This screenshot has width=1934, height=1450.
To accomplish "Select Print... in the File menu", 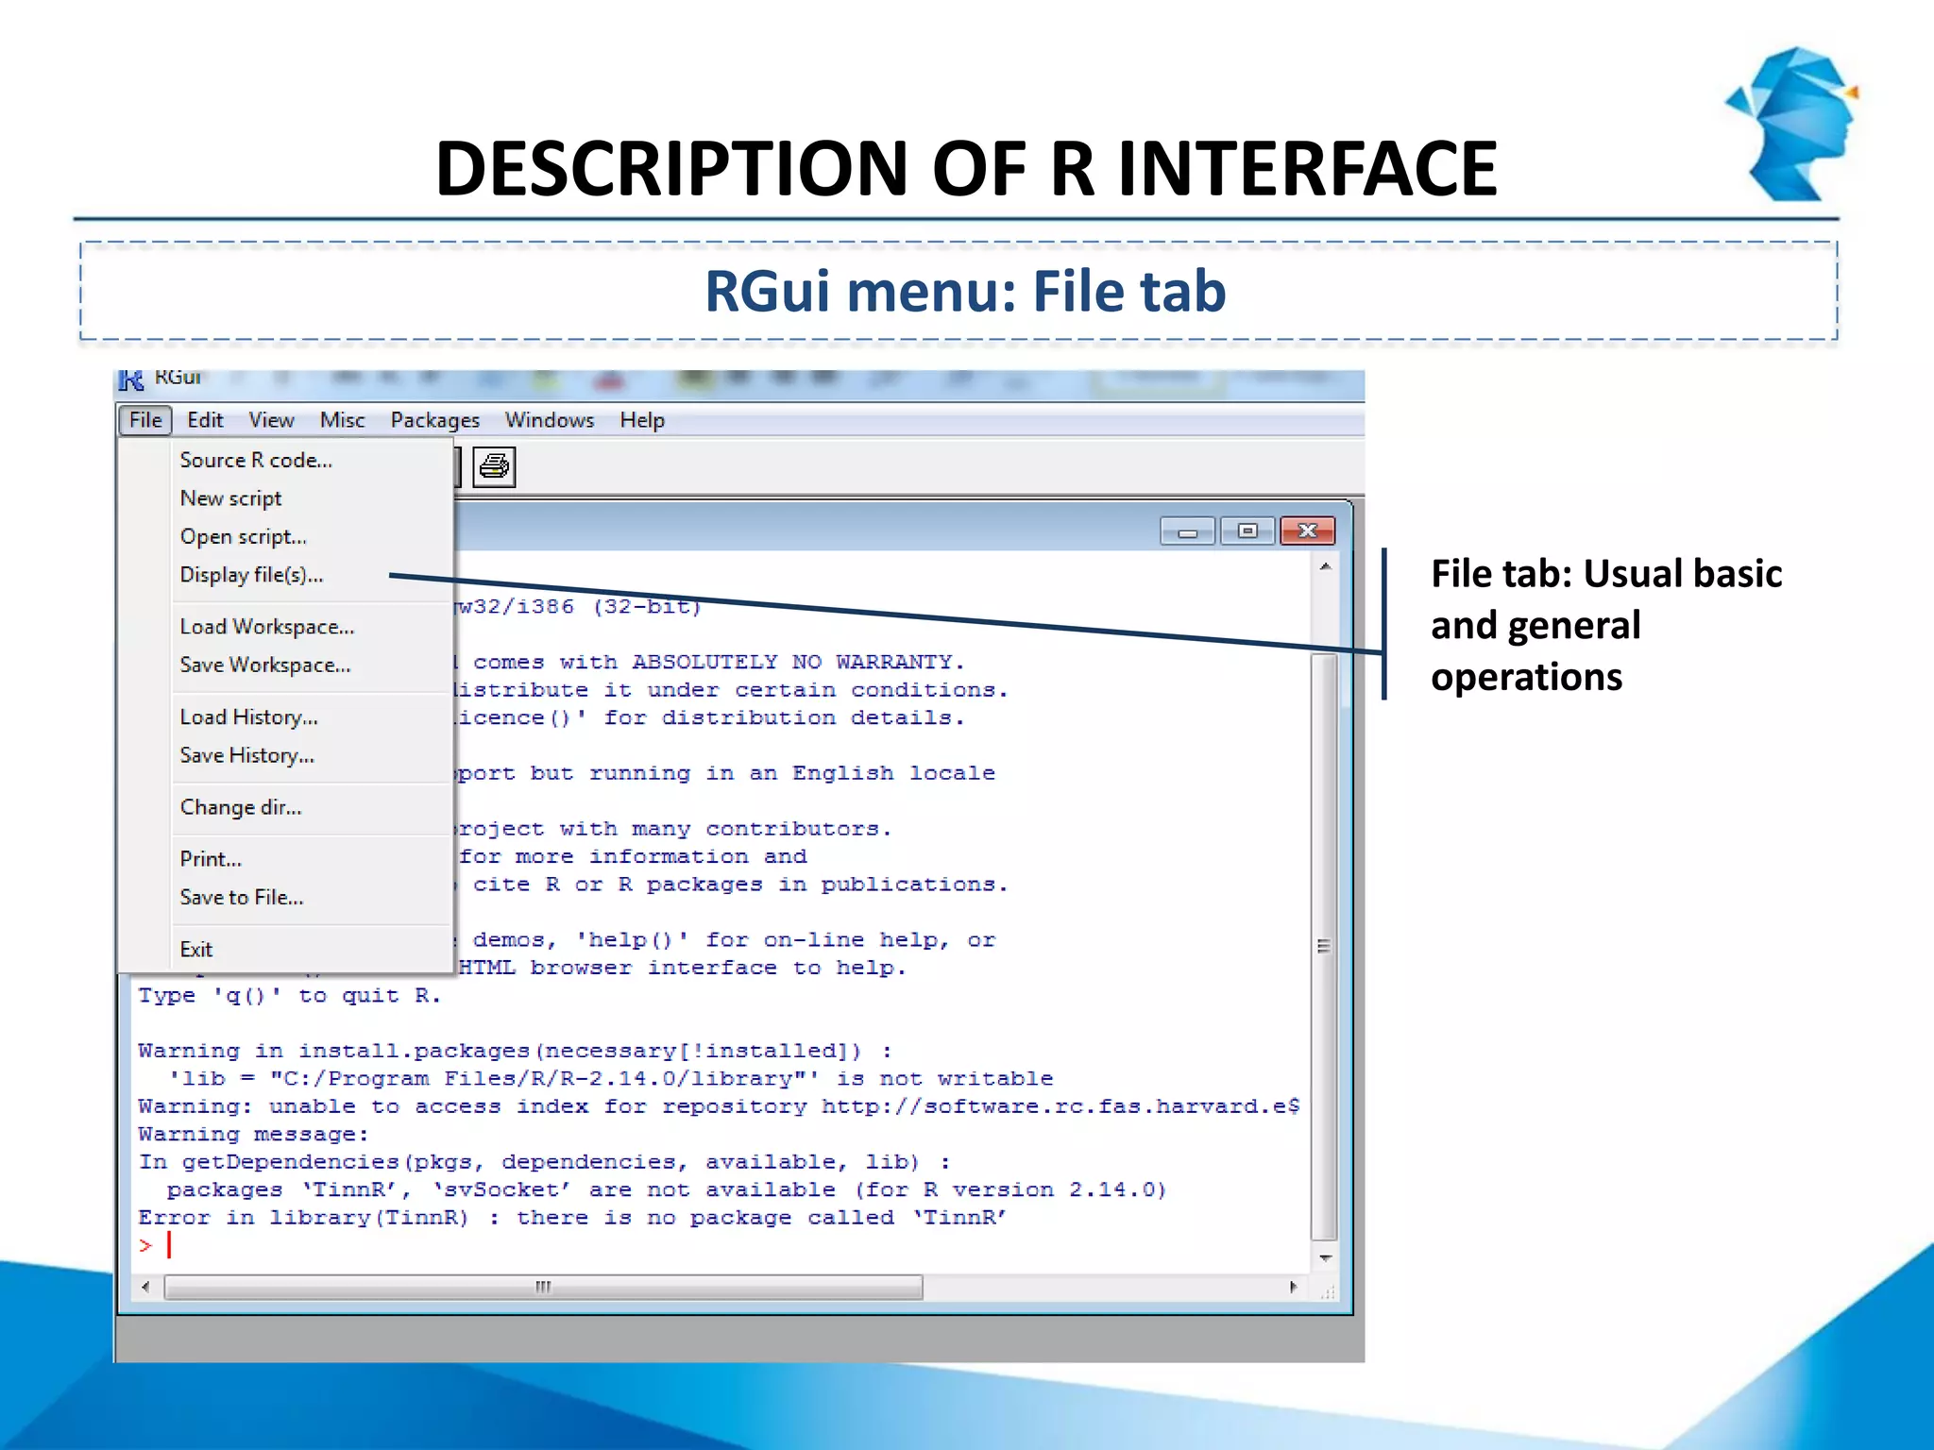I will tap(286, 859).
